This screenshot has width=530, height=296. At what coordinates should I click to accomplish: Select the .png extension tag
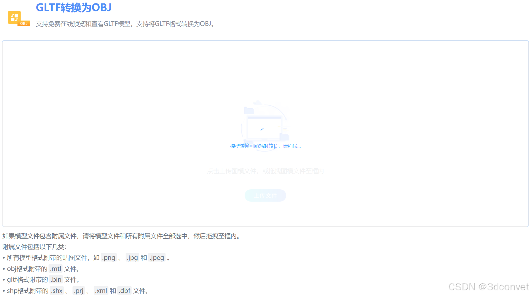point(108,258)
